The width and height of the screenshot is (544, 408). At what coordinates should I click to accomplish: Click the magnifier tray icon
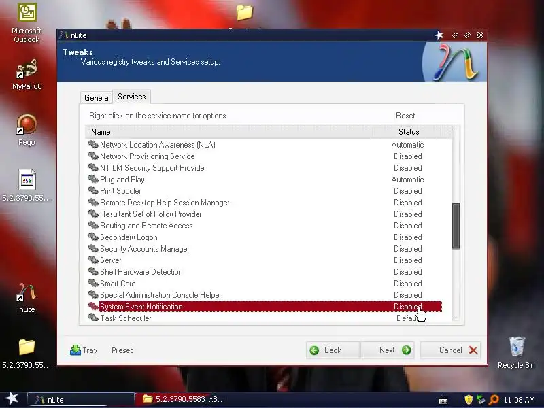(x=494, y=400)
